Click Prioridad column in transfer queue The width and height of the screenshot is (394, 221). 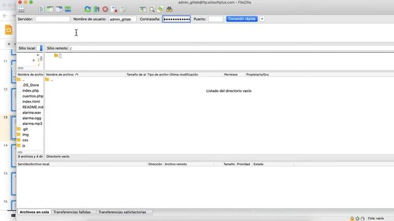point(244,164)
